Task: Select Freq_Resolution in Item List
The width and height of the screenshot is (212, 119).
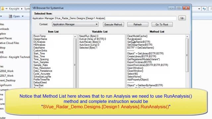Action: coord(42,68)
